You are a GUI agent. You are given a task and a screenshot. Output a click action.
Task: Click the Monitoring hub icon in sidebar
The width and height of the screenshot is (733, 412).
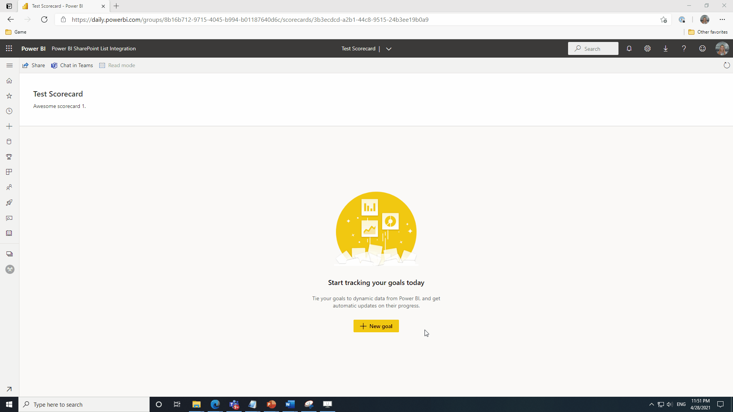pyautogui.click(x=10, y=218)
